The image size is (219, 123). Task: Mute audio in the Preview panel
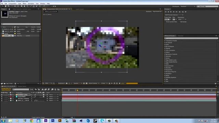click(180, 12)
